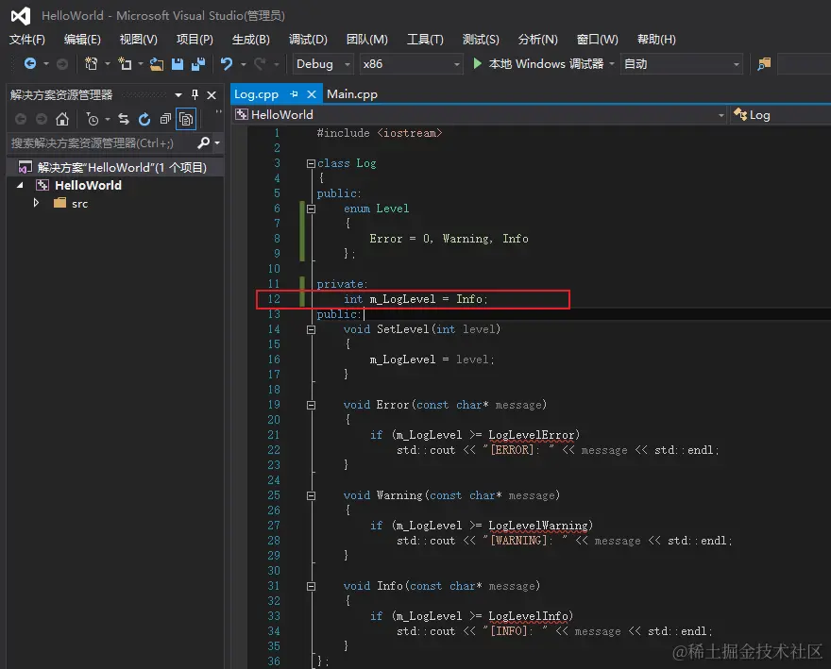
Task: Collapse the Warning function block
Action: [311, 495]
